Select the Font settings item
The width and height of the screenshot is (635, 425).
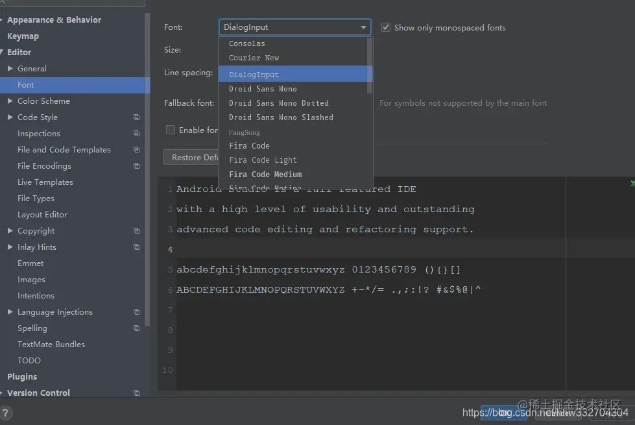75,85
